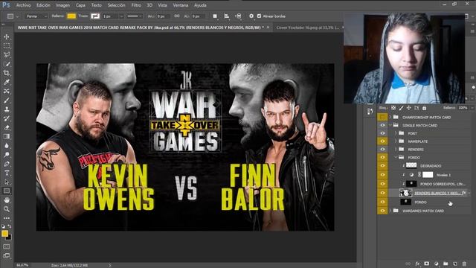Select the DEGRADADO layer thumbnail
This screenshot has width=476, height=268.
pyautogui.click(x=411, y=165)
